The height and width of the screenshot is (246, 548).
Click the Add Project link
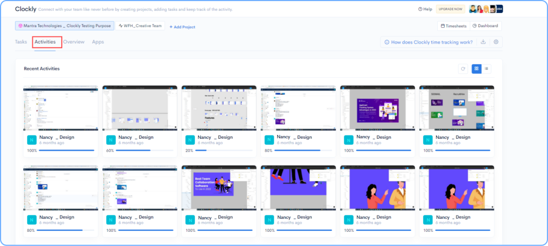[x=182, y=27]
